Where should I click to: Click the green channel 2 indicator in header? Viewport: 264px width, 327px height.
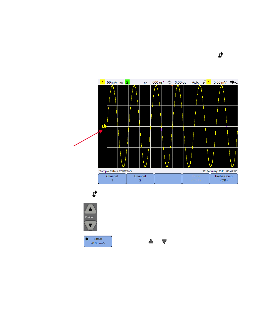click(x=127, y=82)
